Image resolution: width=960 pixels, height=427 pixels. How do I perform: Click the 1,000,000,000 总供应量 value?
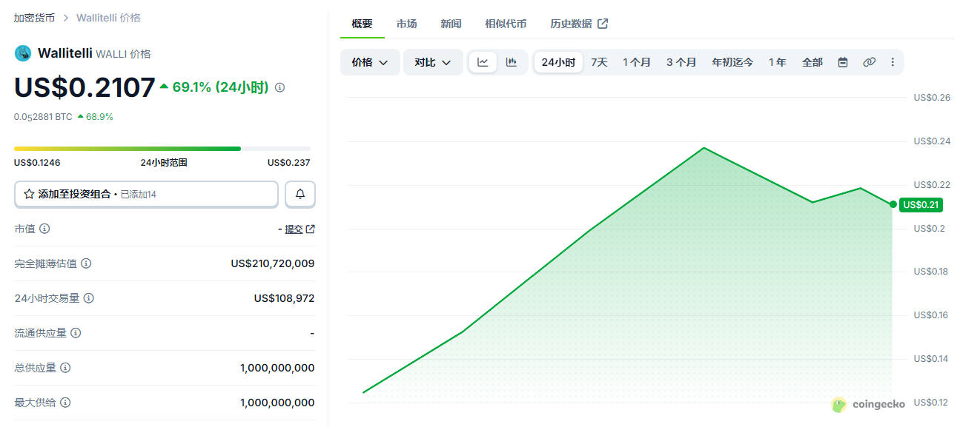click(277, 368)
